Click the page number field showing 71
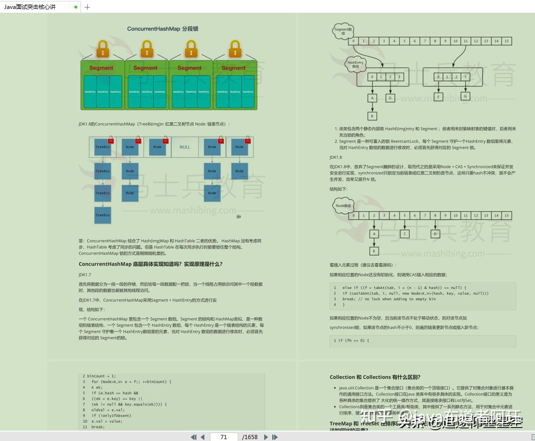The width and height of the screenshot is (535, 441). click(x=224, y=437)
